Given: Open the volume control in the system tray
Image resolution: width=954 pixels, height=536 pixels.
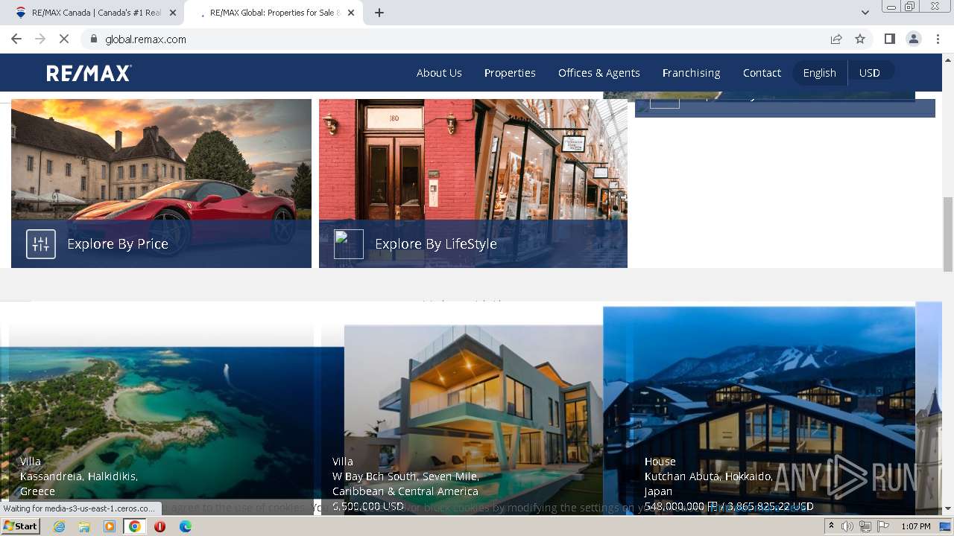Looking at the screenshot, I should 847,526.
